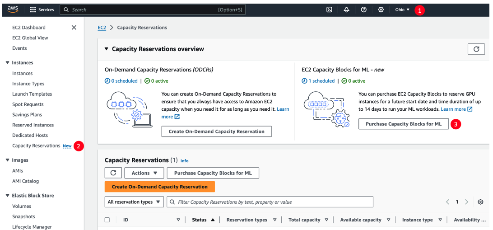The image size is (493, 230).
Task: Open the settings gear in top bar
Action: [x=381, y=10]
